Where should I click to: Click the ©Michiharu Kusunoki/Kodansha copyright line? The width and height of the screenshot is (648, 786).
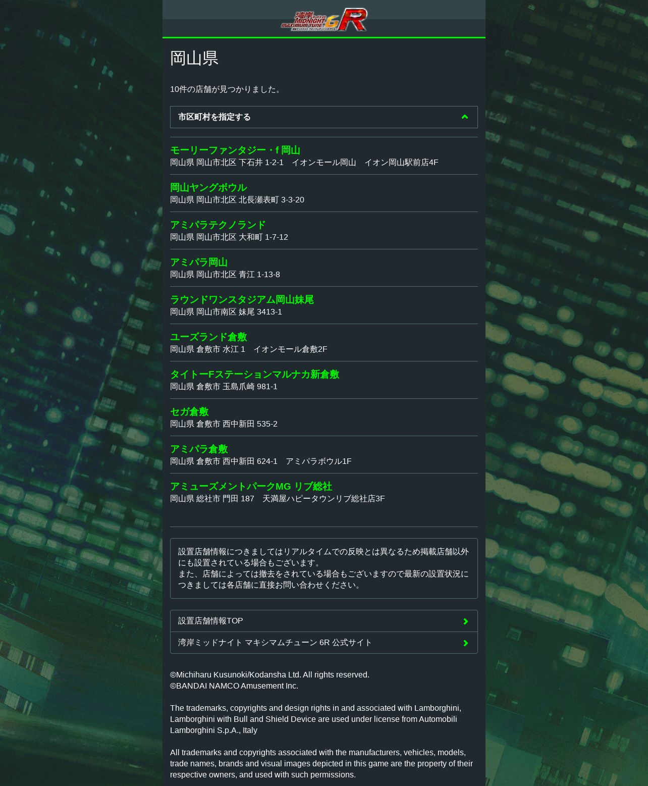click(269, 675)
